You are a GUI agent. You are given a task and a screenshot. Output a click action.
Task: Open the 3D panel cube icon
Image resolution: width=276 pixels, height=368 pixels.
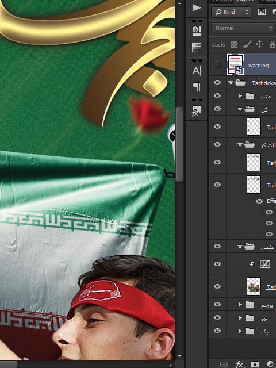197,30
